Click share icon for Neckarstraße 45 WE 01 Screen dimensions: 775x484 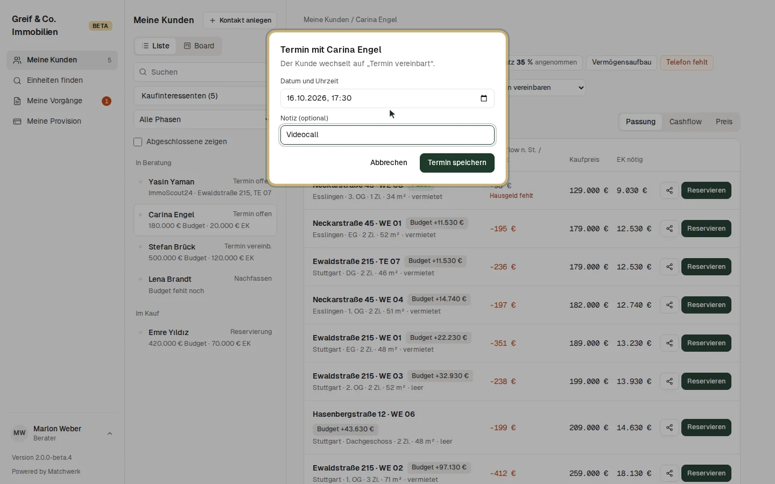[670, 229]
